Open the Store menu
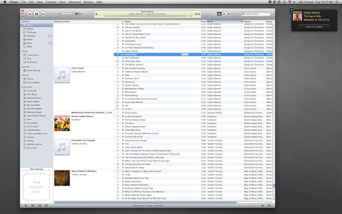Screen dimensions: 342x214 click(62, 2)
